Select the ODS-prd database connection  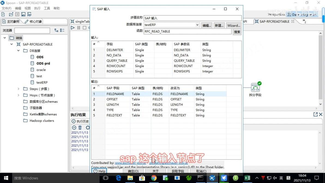click(43, 64)
